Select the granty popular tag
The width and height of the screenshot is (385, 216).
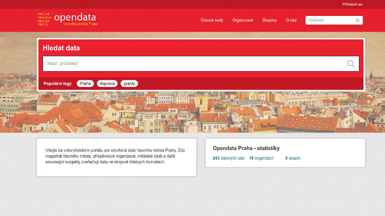(x=129, y=83)
